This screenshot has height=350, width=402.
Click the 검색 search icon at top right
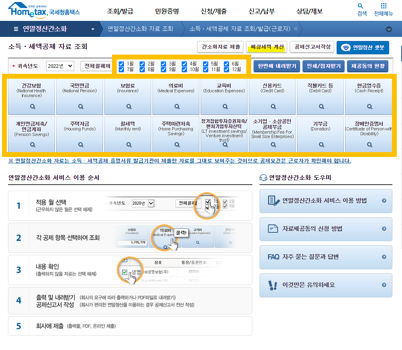pyautogui.click(x=360, y=7)
